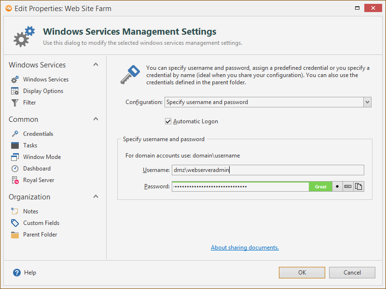Select the Filter funnel icon
Screen dimensions: 386x289
tap(15, 103)
